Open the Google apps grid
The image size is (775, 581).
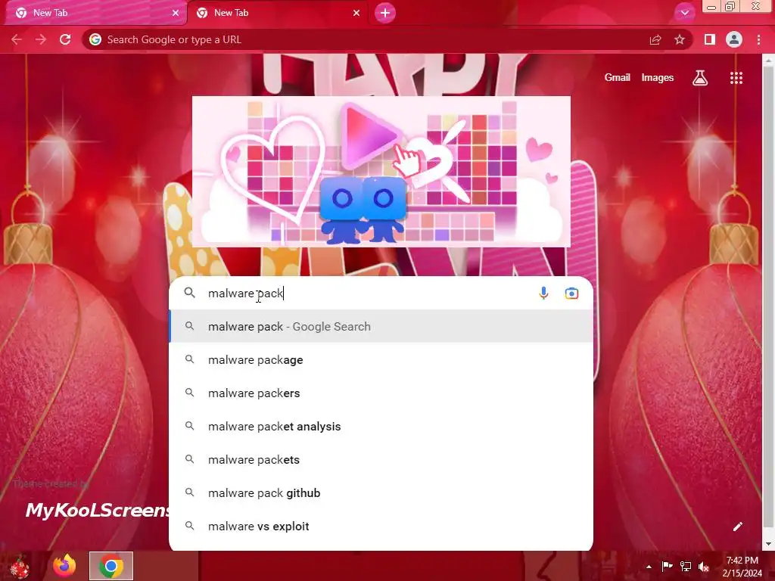click(x=736, y=78)
